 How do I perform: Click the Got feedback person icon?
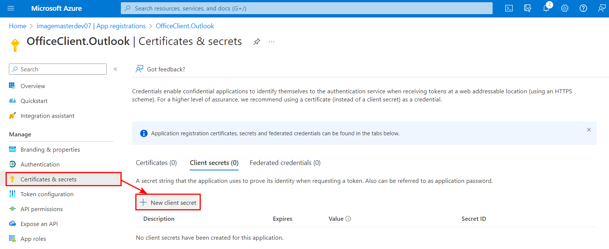click(139, 69)
